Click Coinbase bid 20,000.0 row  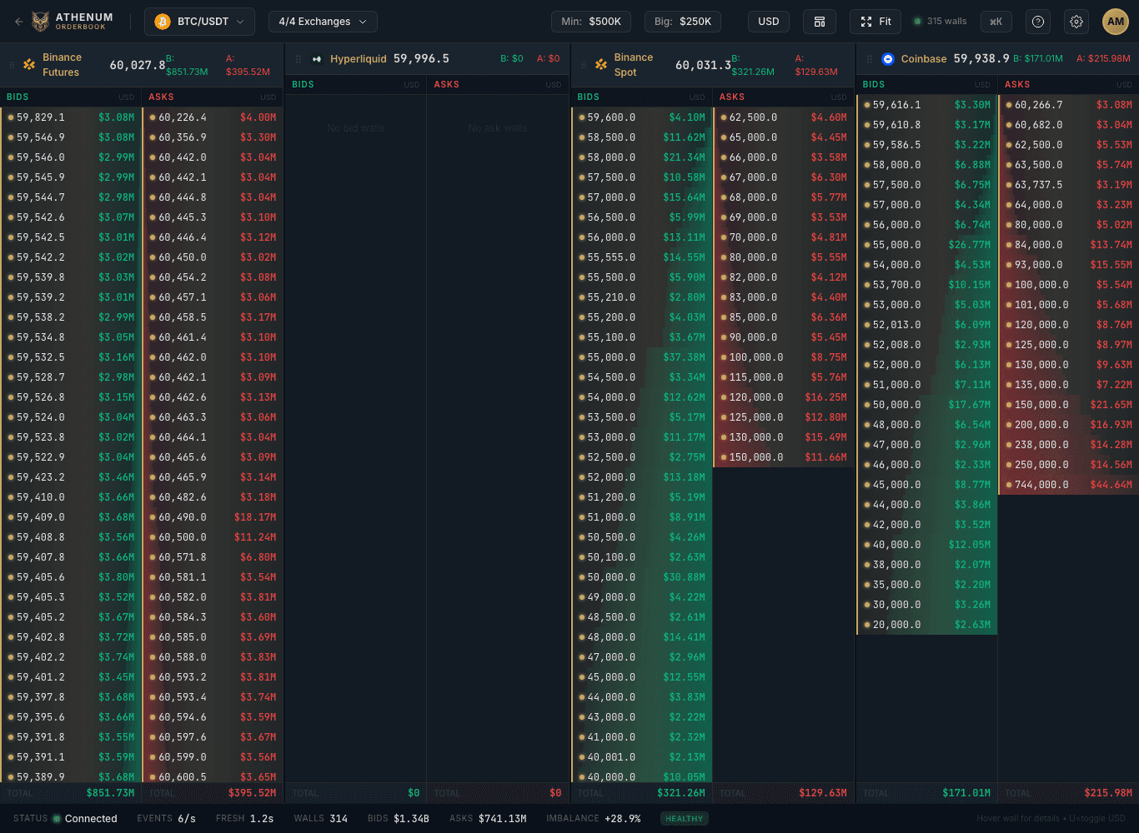tap(927, 625)
